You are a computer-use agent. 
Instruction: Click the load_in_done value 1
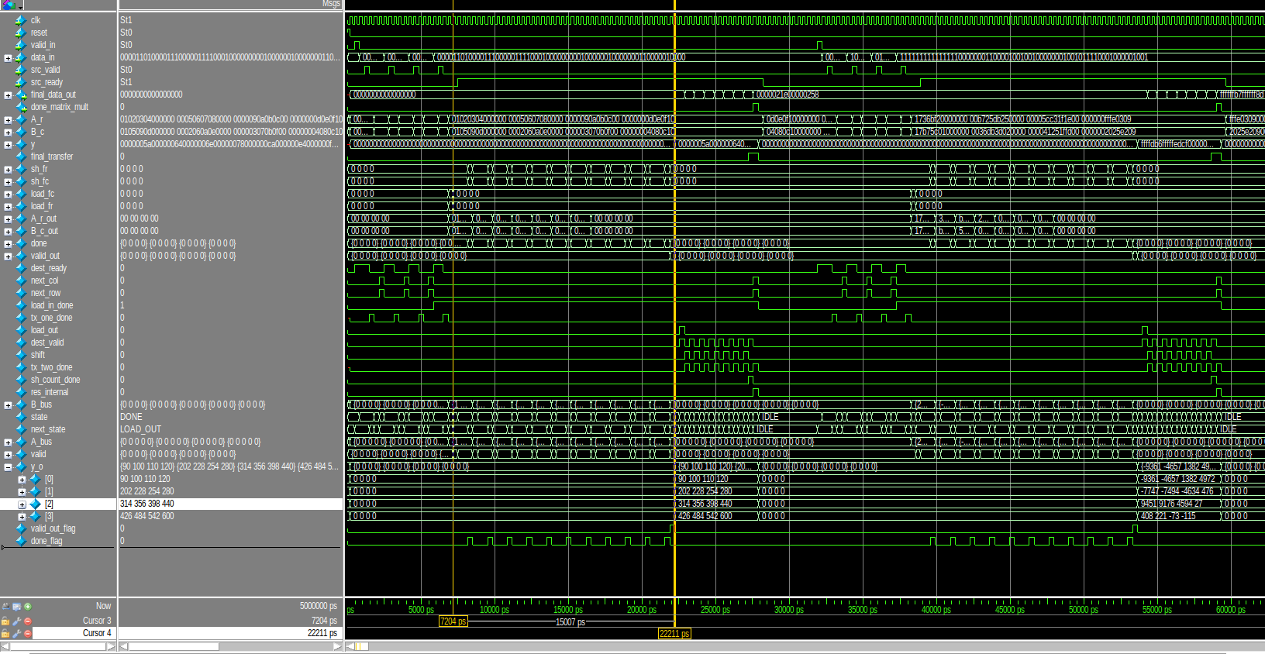122,305
